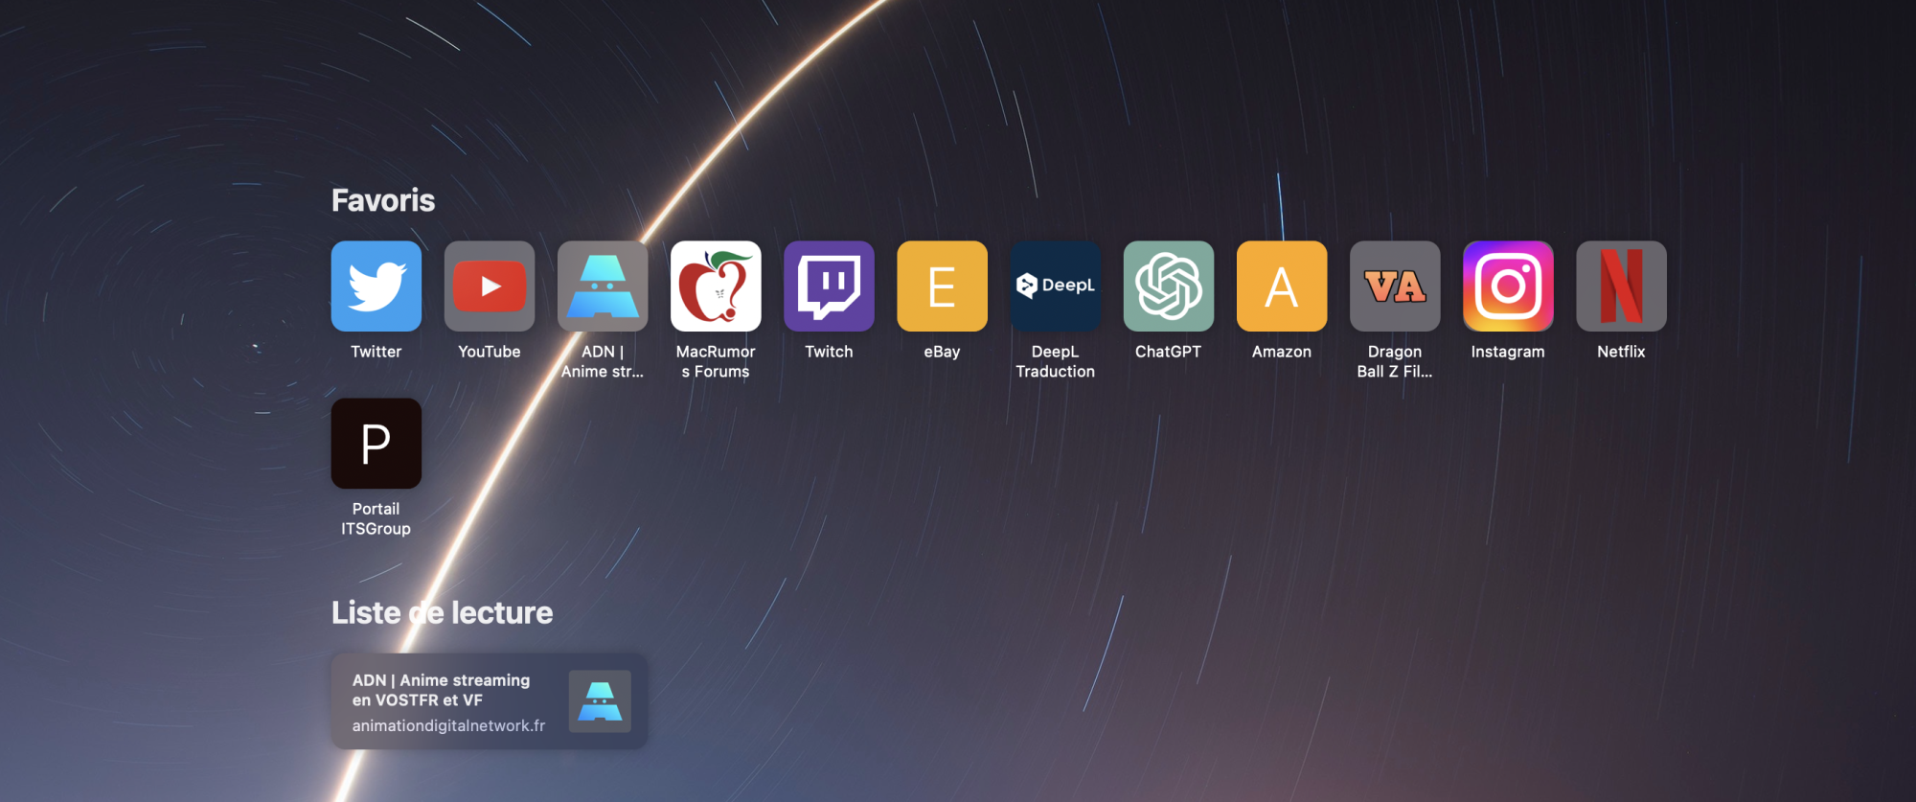
Task: Click the eBay label text
Action: pyautogui.click(x=942, y=352)
